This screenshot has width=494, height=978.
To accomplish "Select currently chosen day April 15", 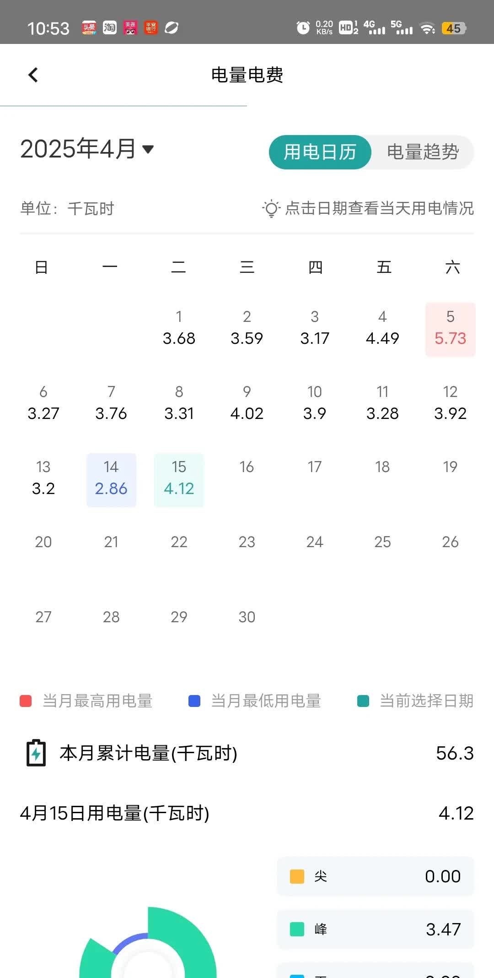I will (179, 480).
